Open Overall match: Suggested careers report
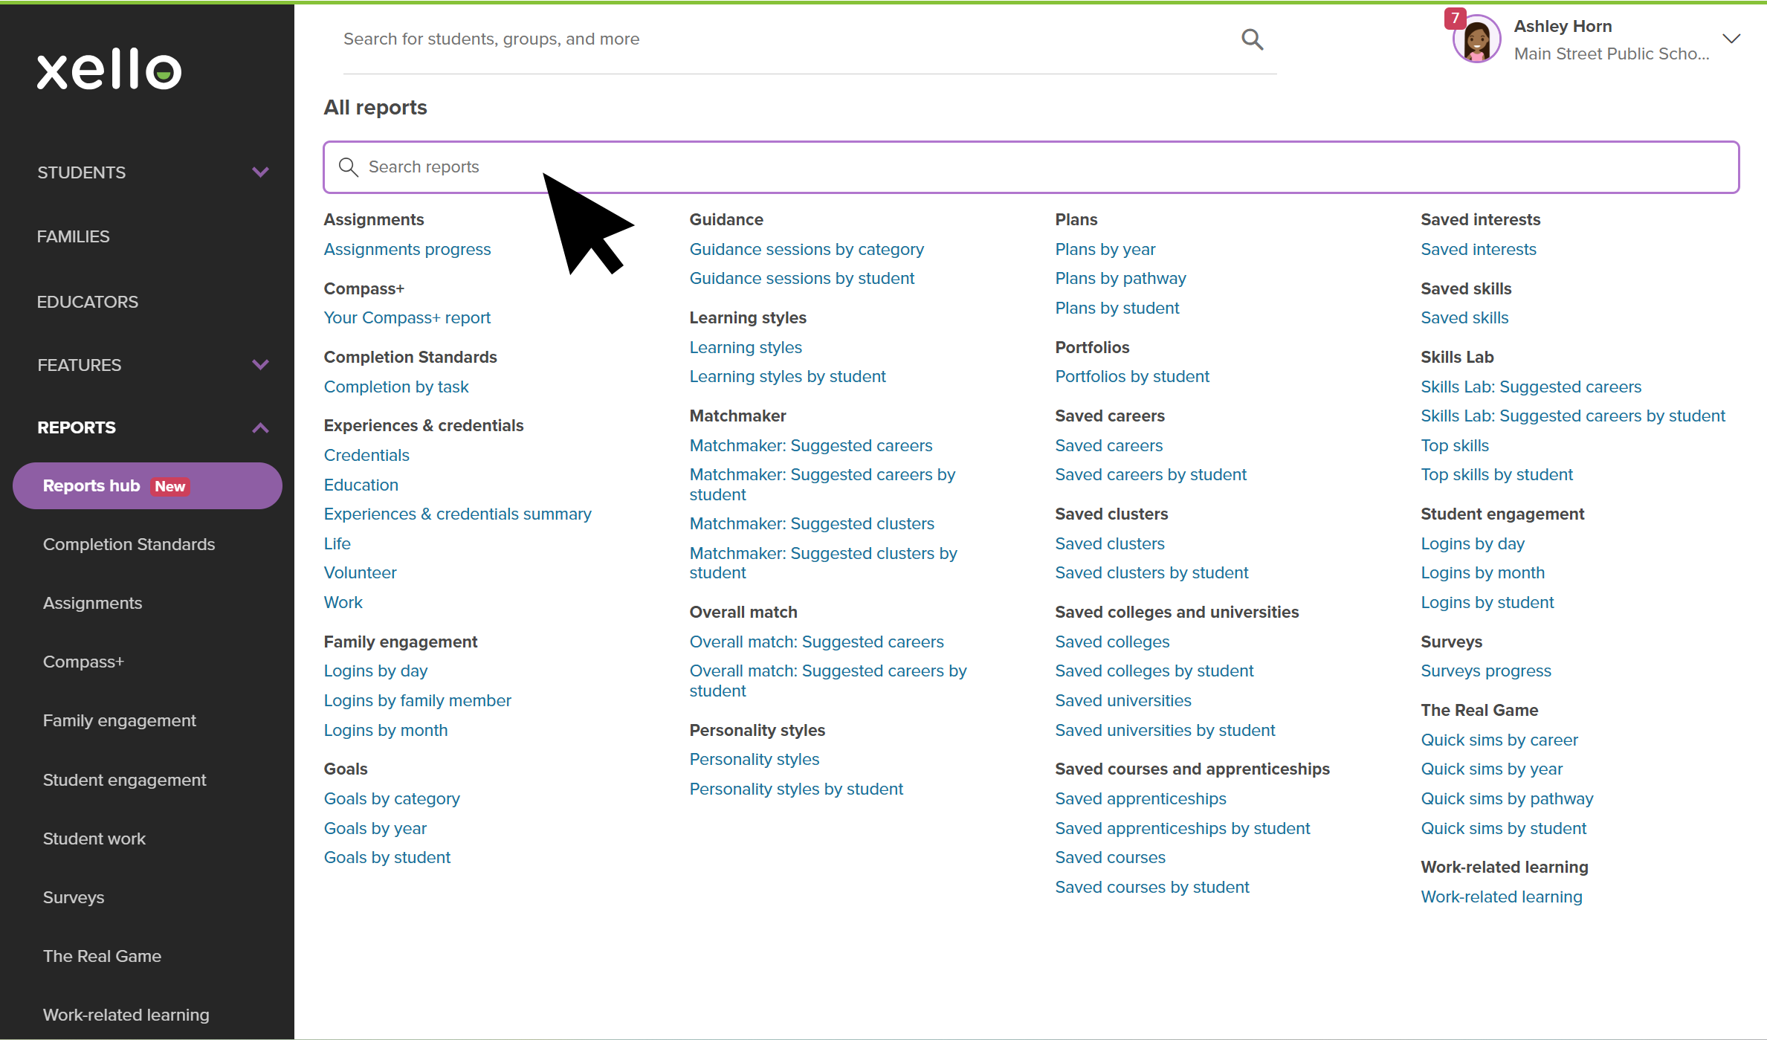 tap(817, 642)
